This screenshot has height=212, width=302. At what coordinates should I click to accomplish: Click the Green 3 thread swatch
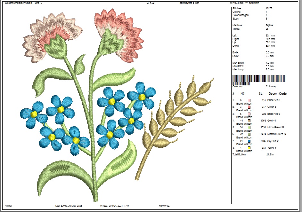point(249,107)
